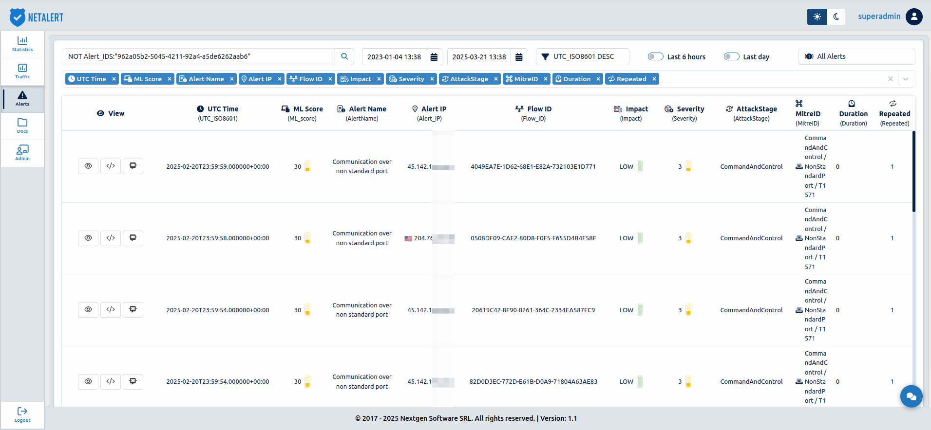Click the Impact column header
This screenshot has height=430, width=931.
(631, 113)
